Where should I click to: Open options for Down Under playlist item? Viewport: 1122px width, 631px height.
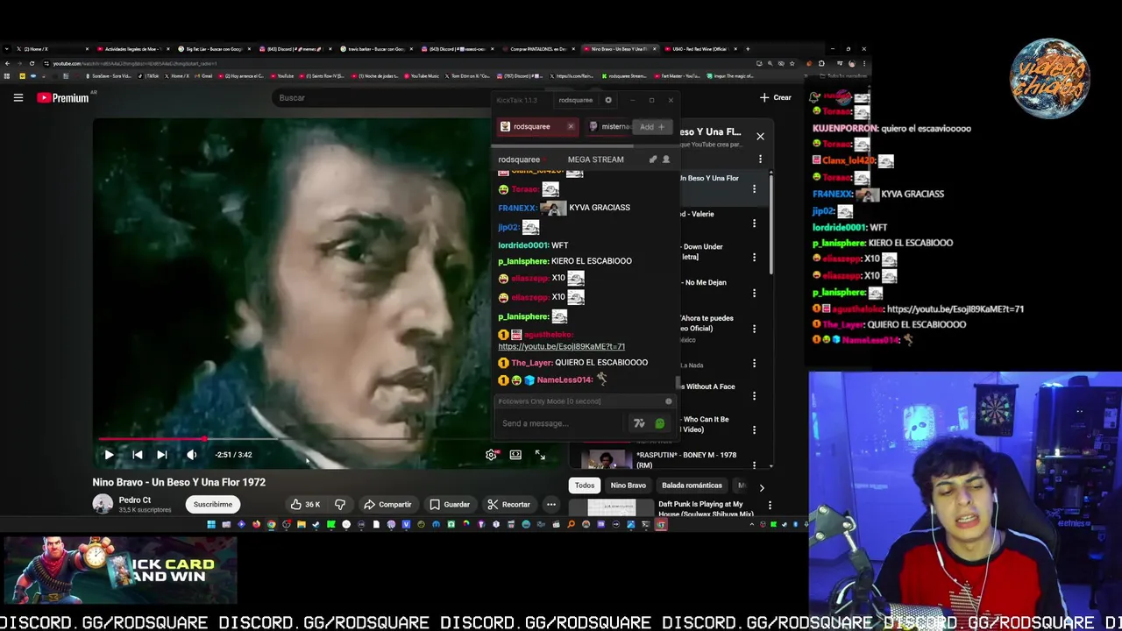pos(754,258)
